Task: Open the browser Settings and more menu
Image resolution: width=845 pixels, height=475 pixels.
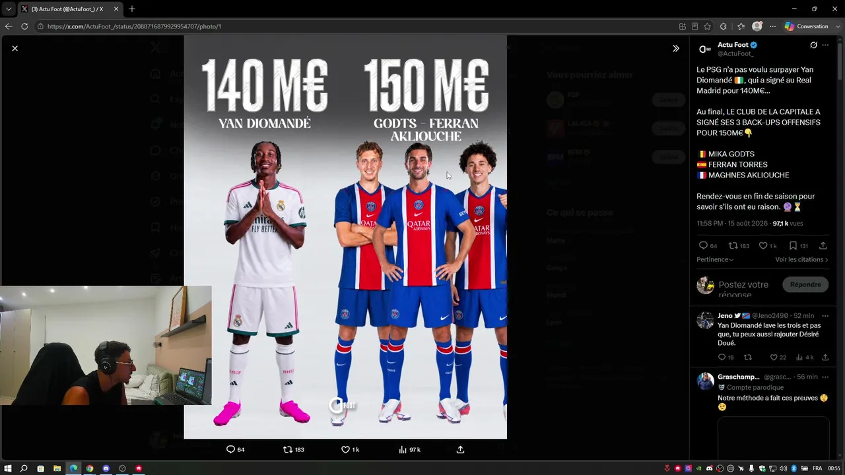Action: click(772, 26)
